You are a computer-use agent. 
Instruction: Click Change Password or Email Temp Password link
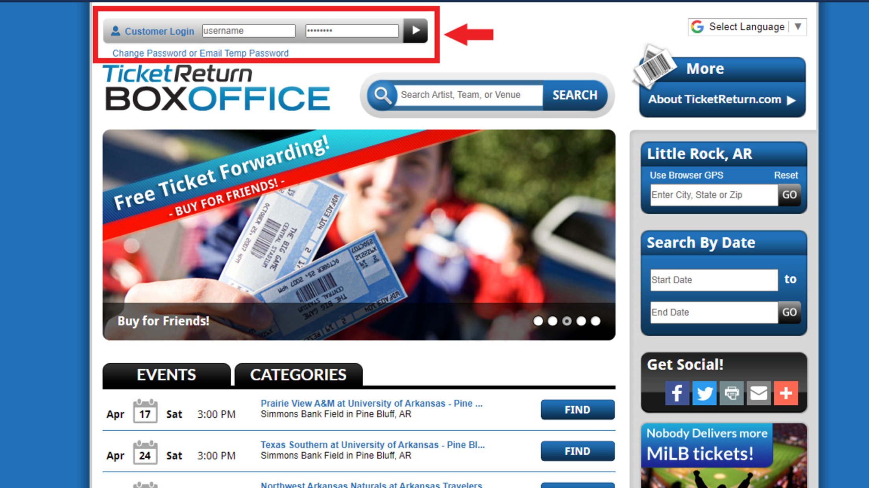pos(200,53)
